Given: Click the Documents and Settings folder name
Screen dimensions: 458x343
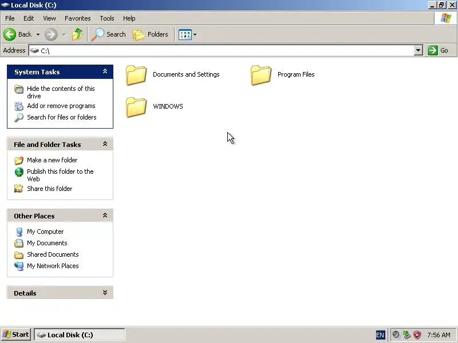Looking at the screenshot, I should tap(186, 74).
